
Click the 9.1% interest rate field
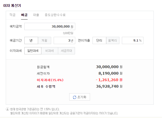[133, 41]
